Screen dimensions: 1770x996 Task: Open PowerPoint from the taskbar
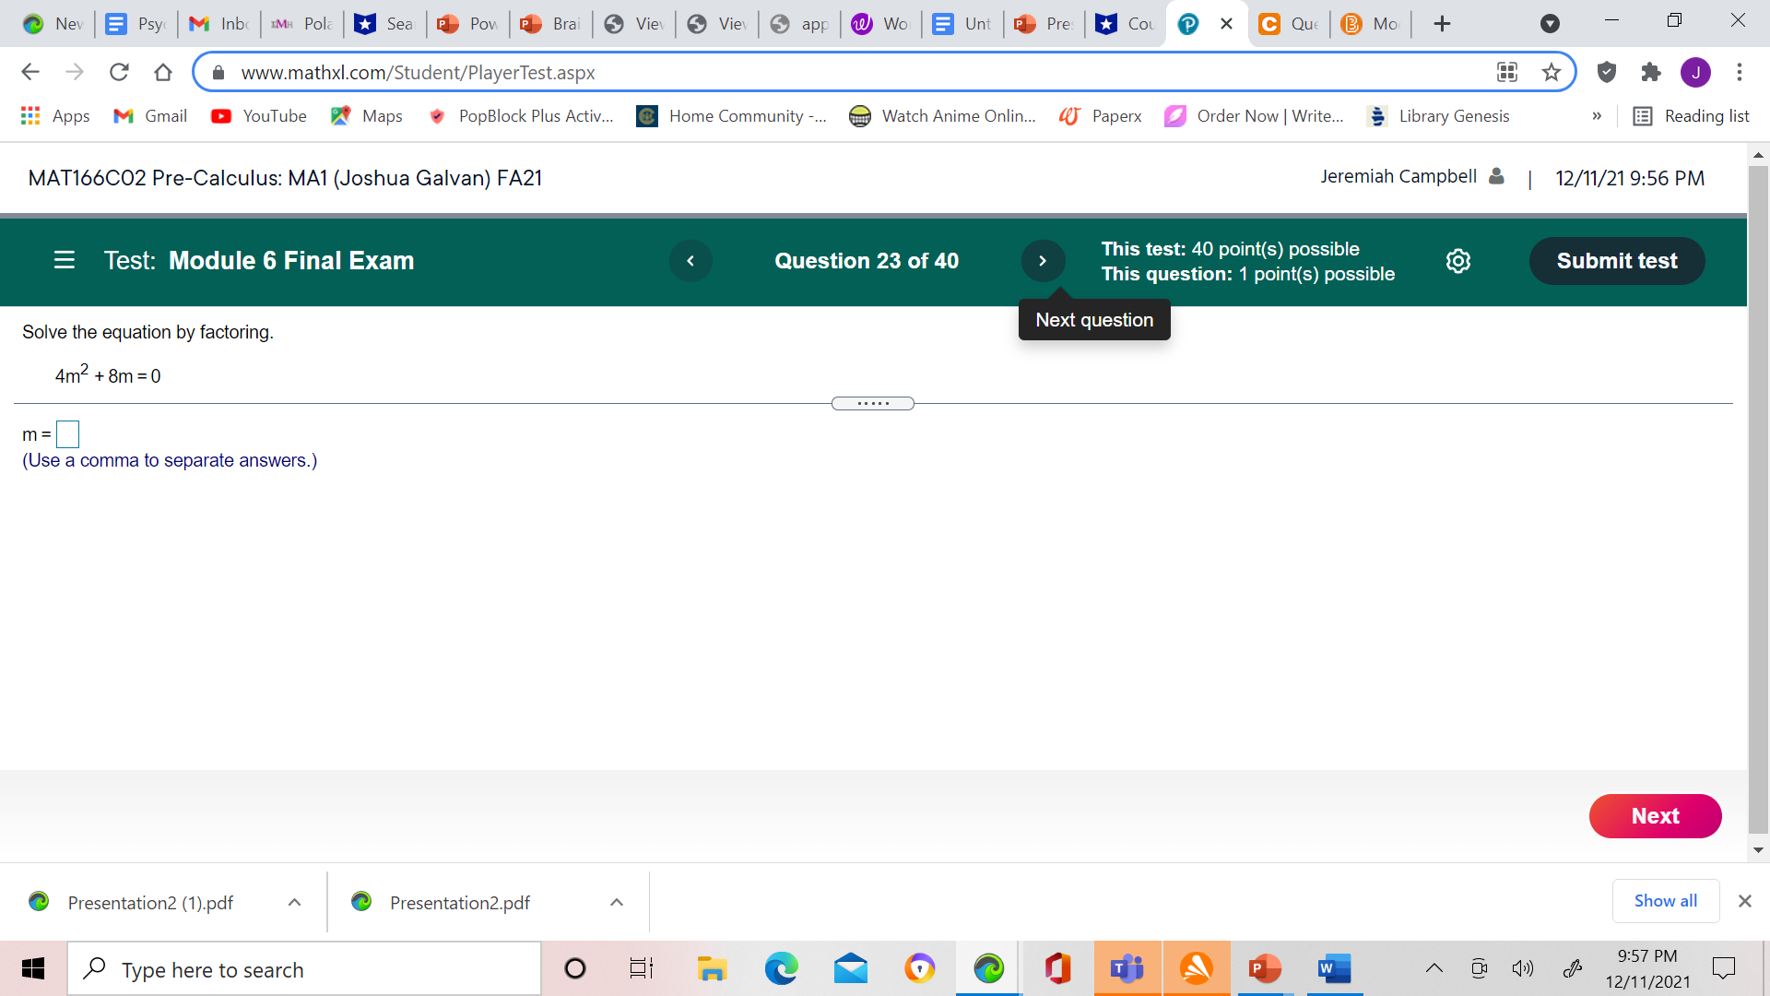1264,968
